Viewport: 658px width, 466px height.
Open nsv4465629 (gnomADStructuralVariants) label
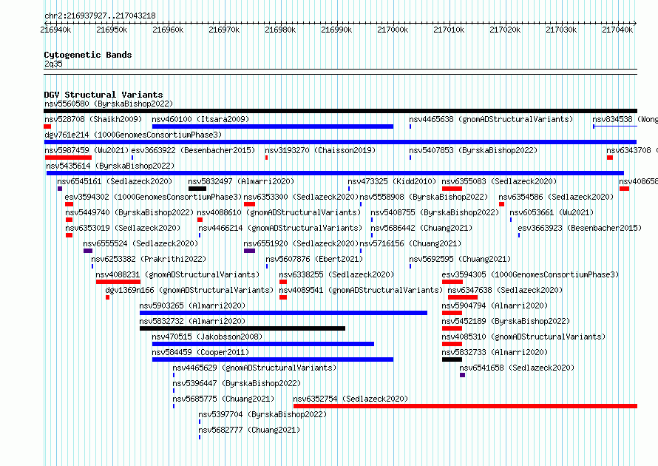pyautogui.click(x=254, y=368)
